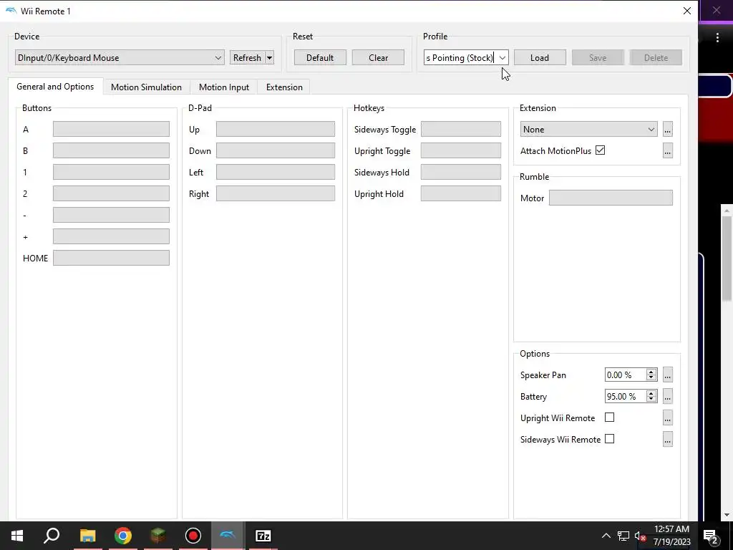Open Speaker Pan advanced settings

pyautogui.click(x=668, y=375)
